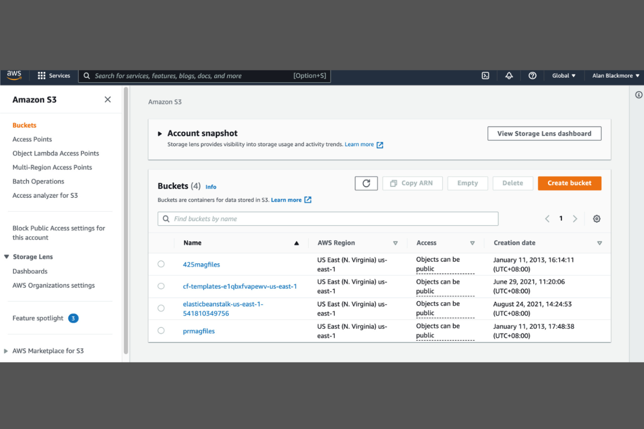This screenshot has width=644, height=429.
Task: Open the help question mark icon
Action: coord(532,76)
